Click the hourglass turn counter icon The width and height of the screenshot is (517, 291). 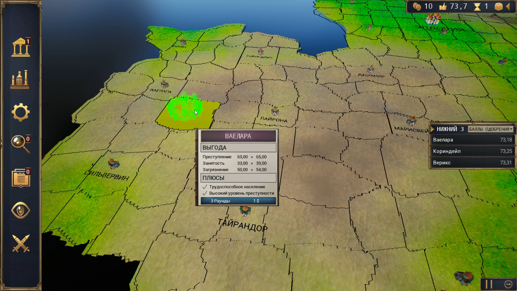tap(477, 6)
